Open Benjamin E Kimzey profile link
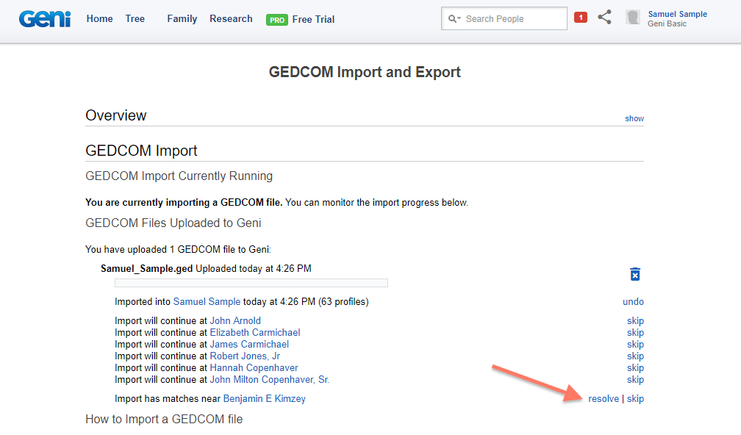Viewport: 741px width, 435px height. tap(264, 399)
